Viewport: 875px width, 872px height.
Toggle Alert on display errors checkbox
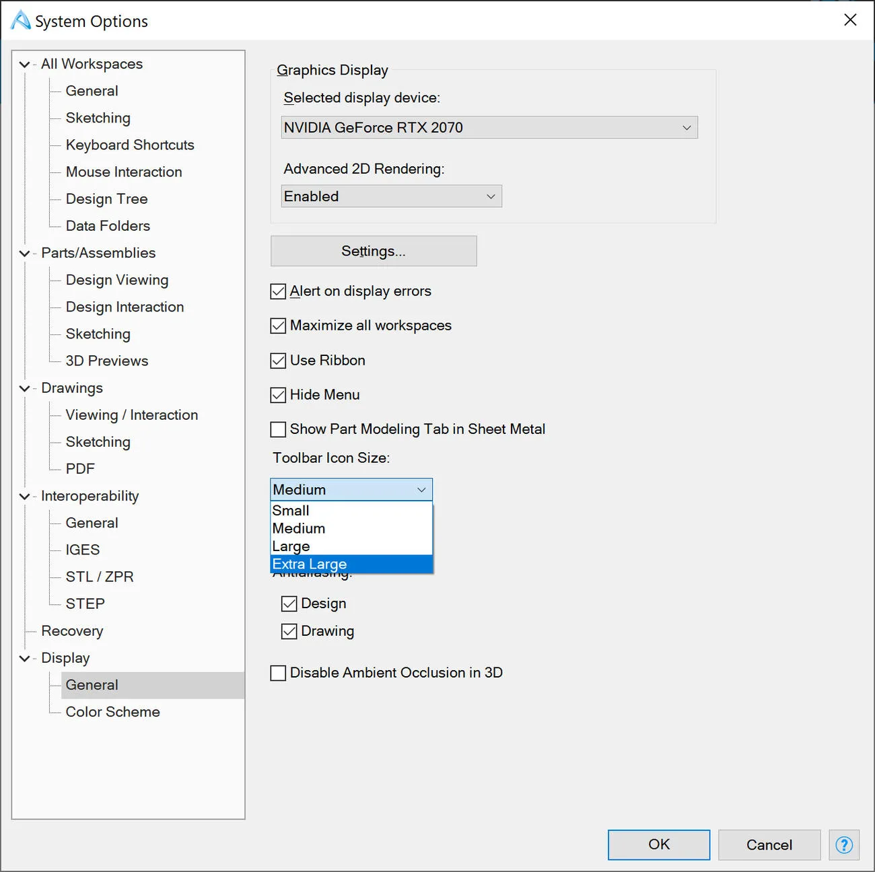click(278, 291)
